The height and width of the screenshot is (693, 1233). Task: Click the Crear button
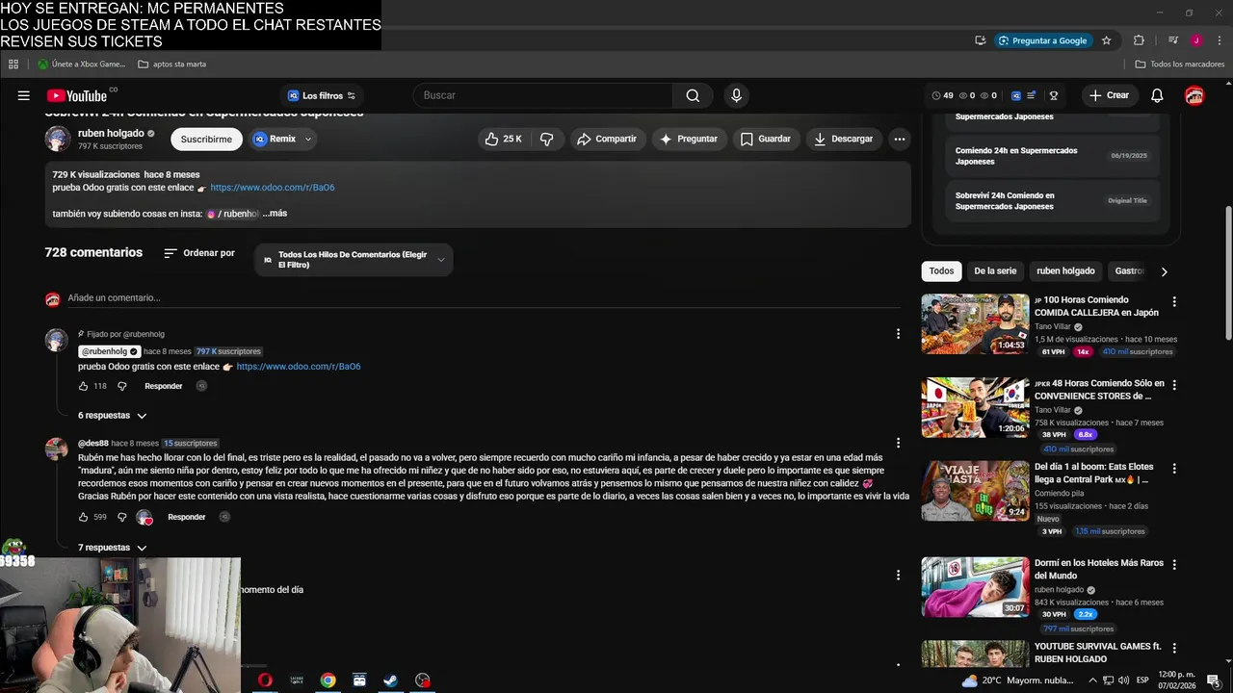pos(1108,95)
